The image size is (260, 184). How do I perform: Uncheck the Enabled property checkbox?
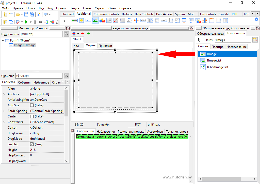(32, 144)
